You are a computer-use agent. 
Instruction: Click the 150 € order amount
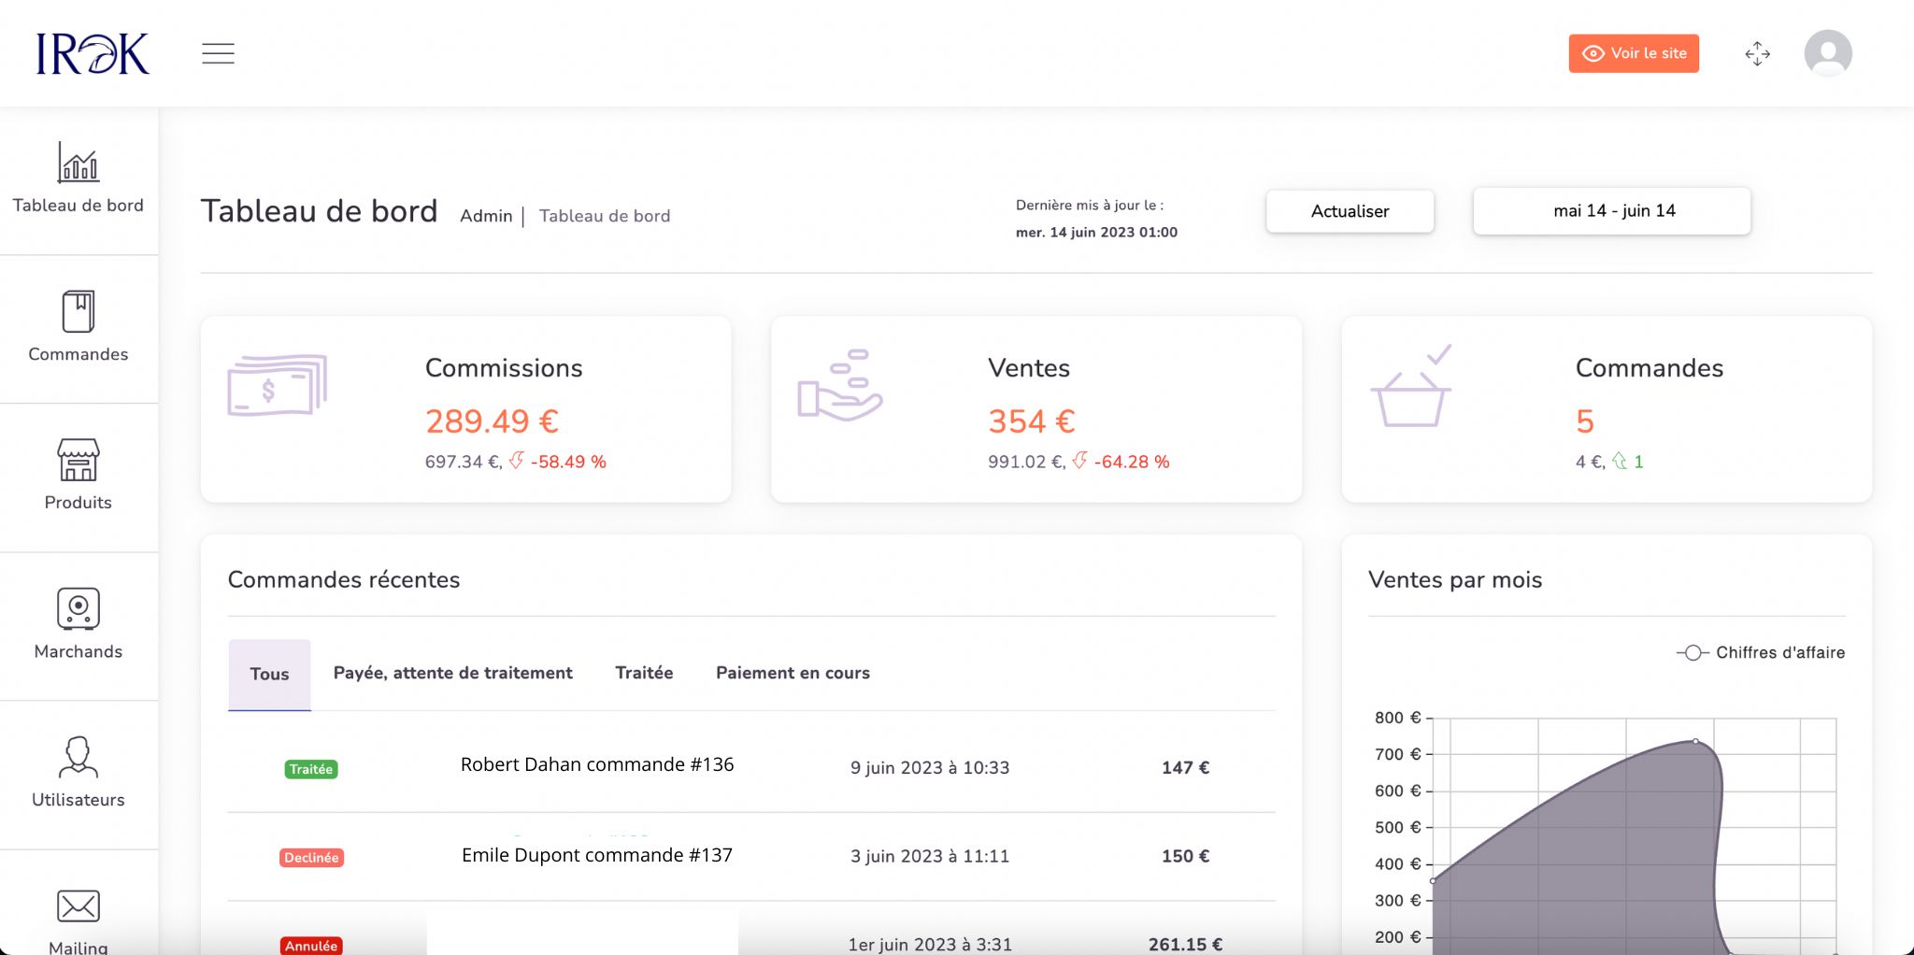tap(1185, 856)
